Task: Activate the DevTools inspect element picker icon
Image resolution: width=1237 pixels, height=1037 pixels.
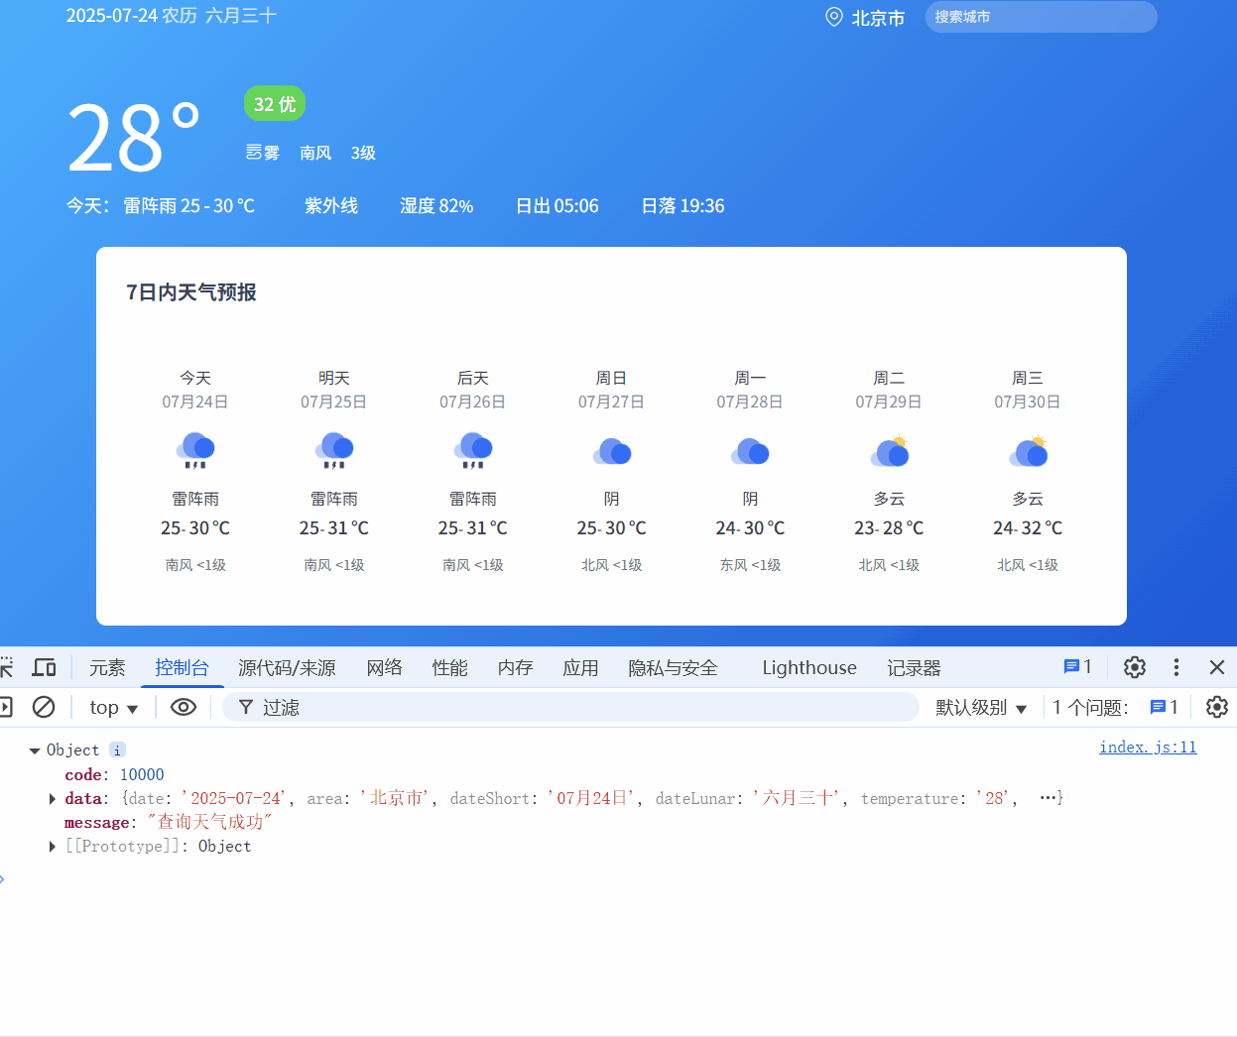Action: click(5, 667)
